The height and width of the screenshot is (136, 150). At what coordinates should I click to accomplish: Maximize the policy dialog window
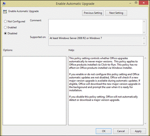coord(136,3)
